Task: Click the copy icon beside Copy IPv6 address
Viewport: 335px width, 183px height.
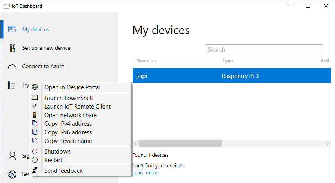Action: click(35, 132)
